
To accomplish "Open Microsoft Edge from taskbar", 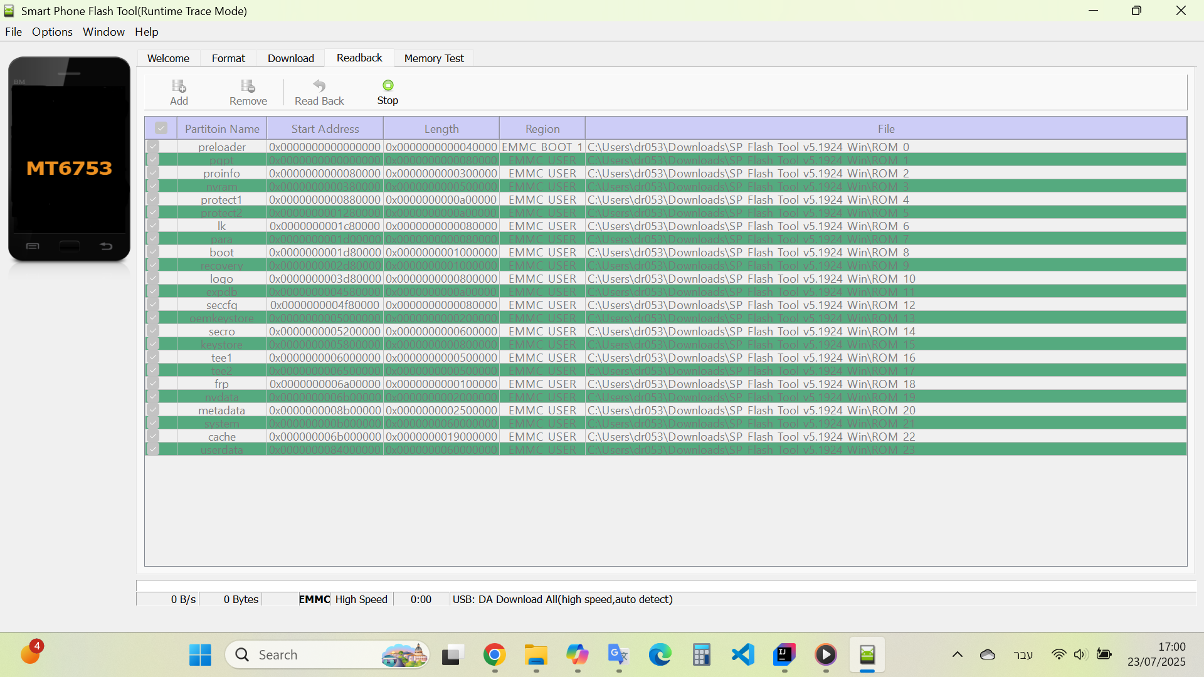I will click(x=660, y=655).
